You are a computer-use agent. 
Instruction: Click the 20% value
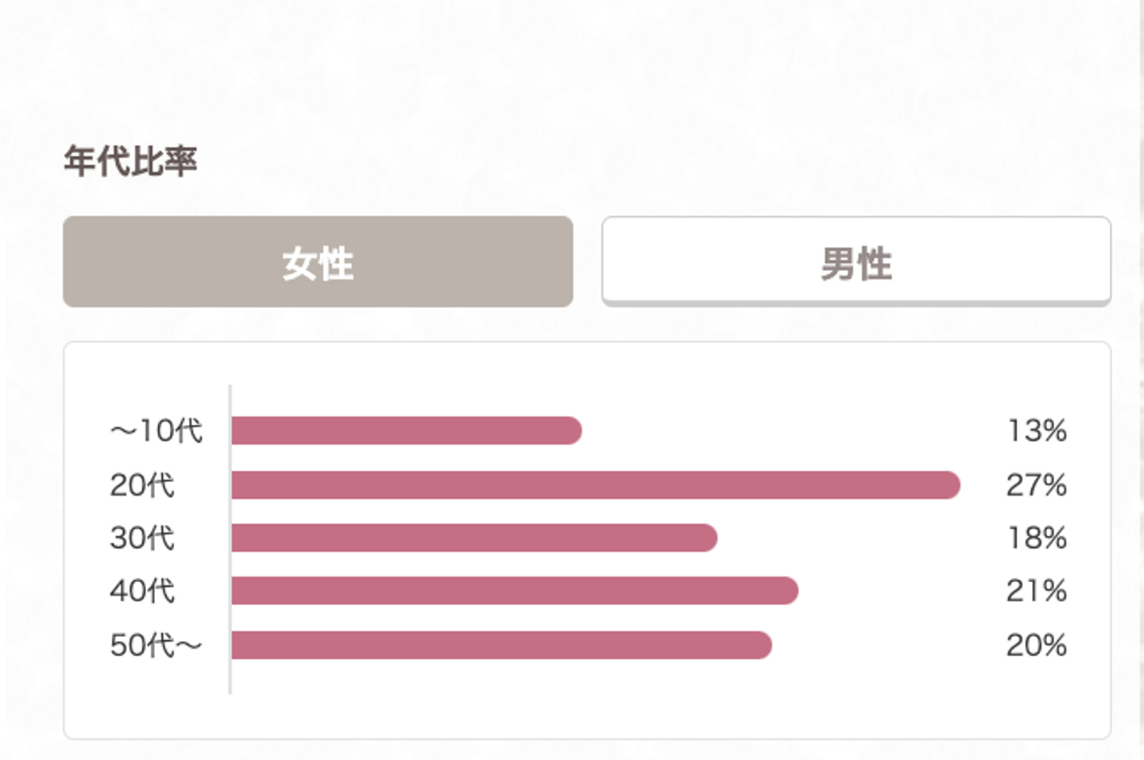(1036, 645)
